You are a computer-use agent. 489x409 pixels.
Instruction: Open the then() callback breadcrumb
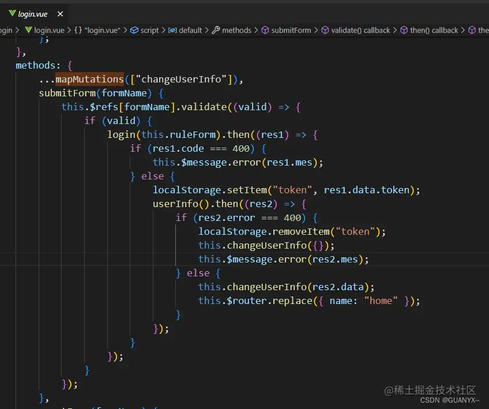pyautogui.click(x=434, y=30)
